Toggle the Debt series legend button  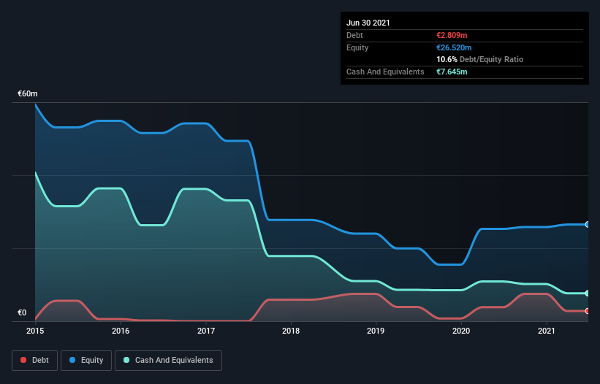coord(35,361)
